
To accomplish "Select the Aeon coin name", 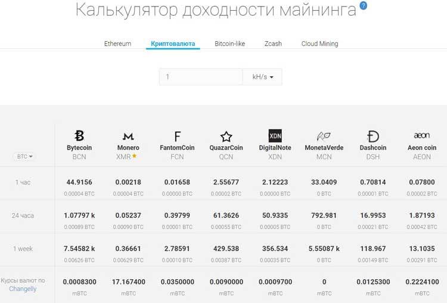I will [422, 147].
